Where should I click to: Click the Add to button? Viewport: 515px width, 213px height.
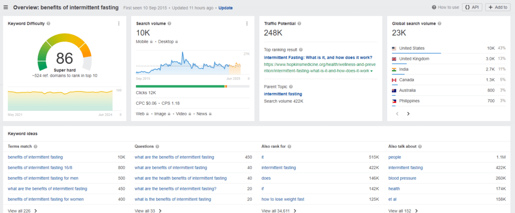click(x=498, y=7)
